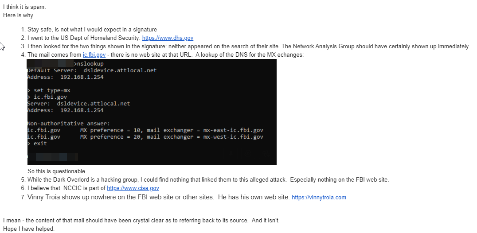Click the "Hope I have helped." line

point(29,229)
